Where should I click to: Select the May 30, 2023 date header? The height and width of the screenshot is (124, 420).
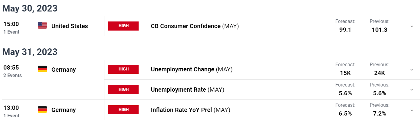coord(30,8)
